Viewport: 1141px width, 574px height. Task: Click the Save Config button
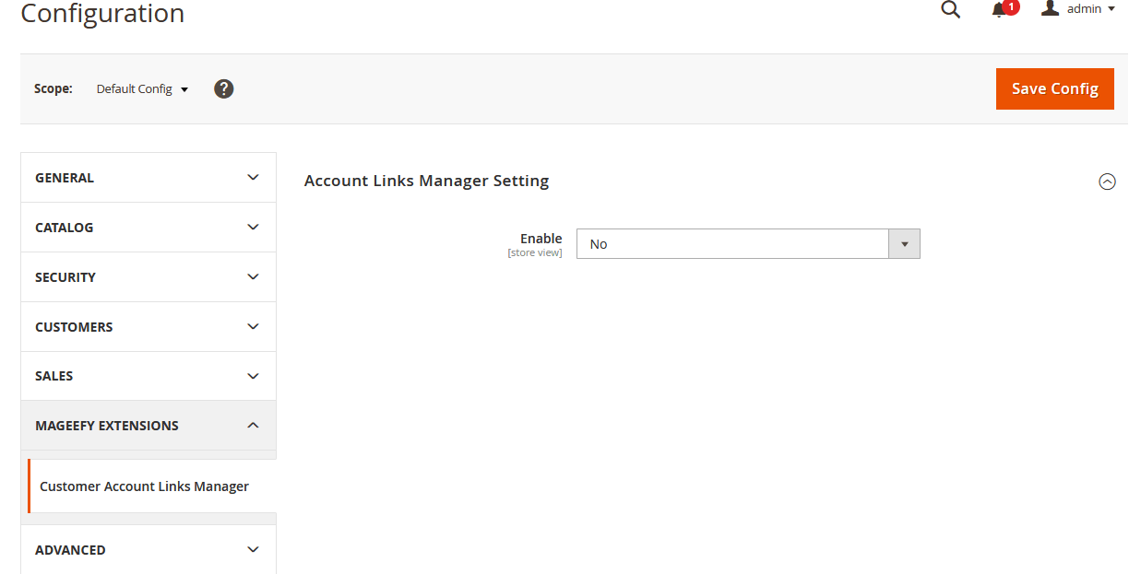point(1054,88)
